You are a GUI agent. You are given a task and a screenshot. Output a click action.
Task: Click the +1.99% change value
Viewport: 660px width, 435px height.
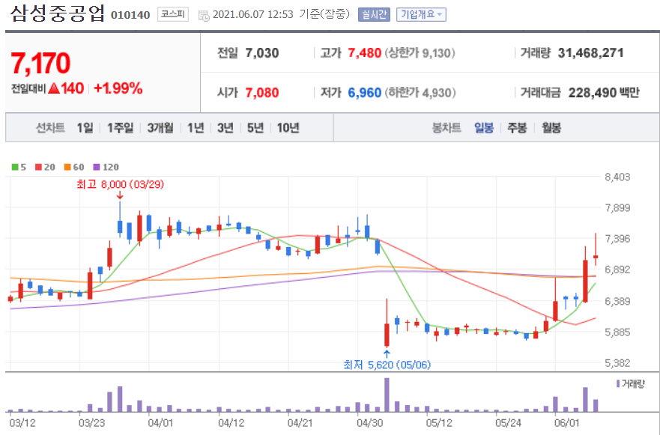tap(118, 88)
